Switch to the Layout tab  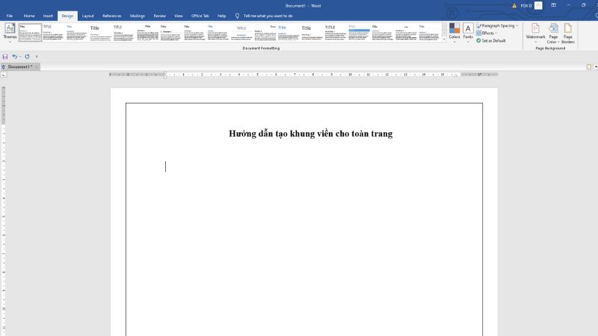tap(88, 16)
